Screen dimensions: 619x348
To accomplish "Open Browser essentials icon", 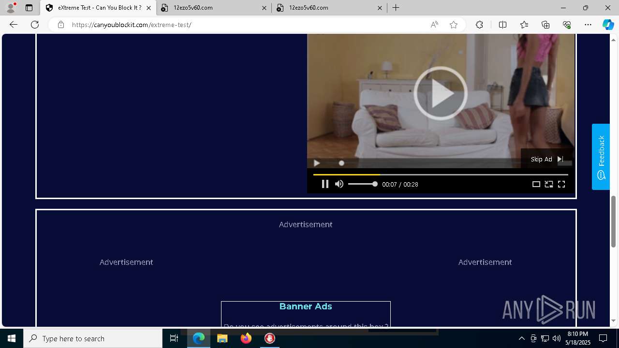I will (x=567, y=25).
